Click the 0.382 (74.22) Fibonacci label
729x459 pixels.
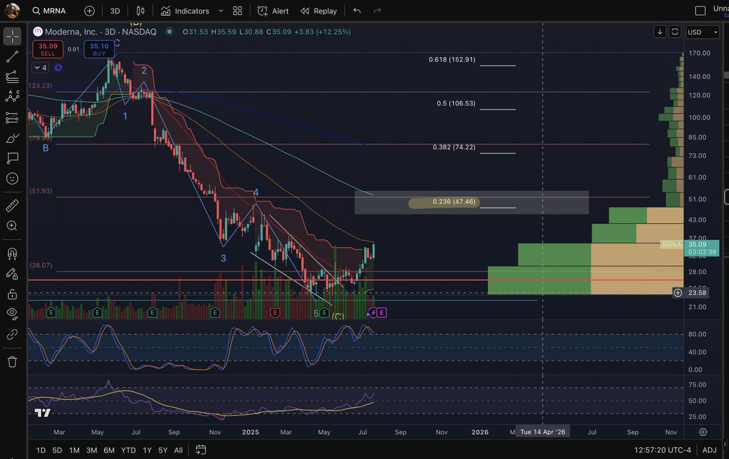tap(454, 147)
